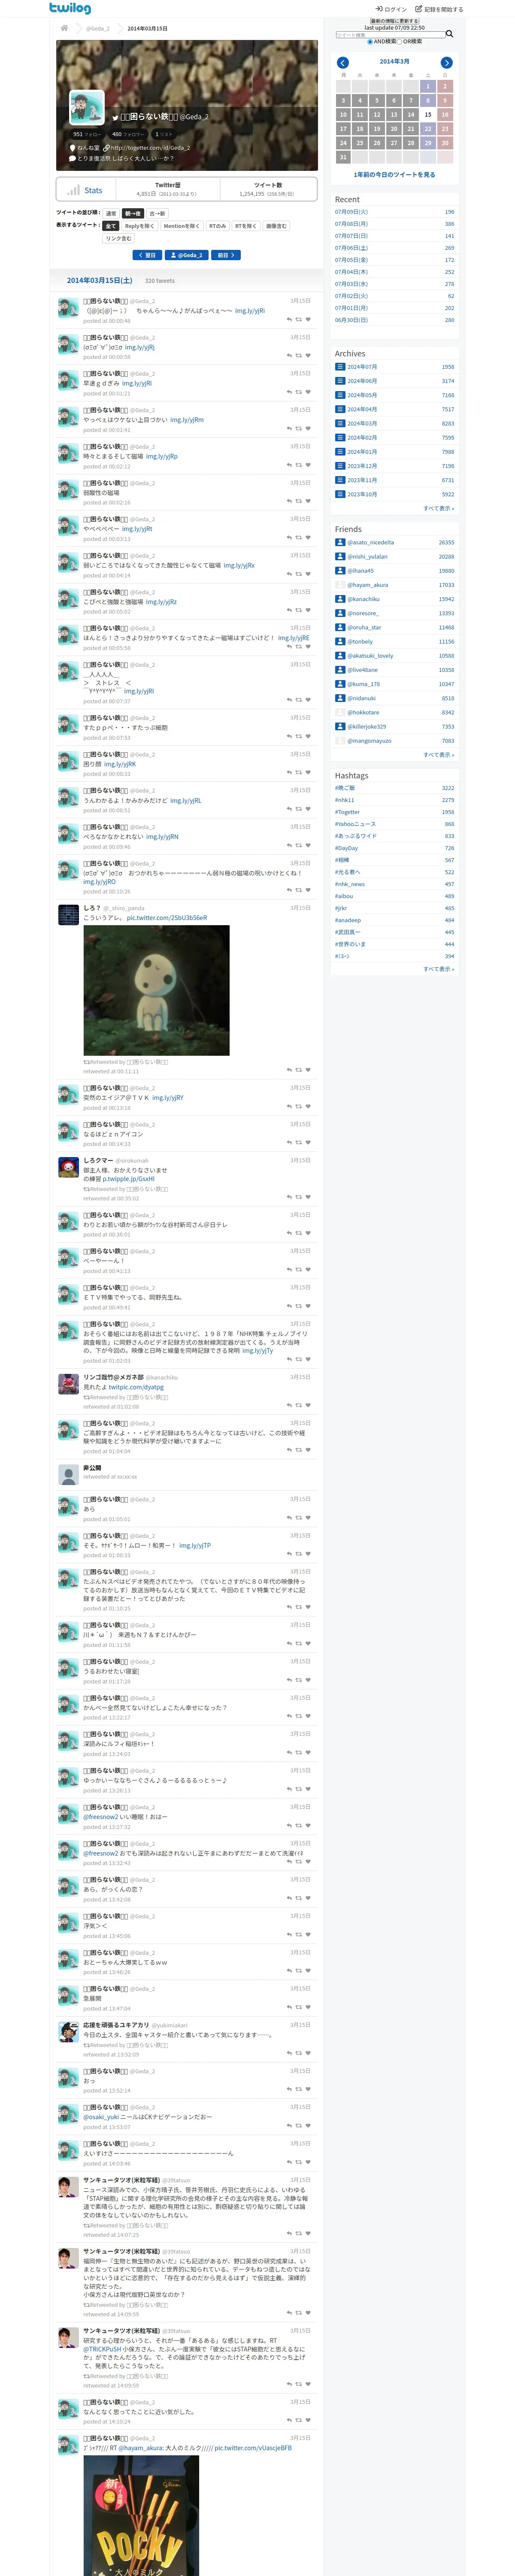515x2576 pixels.
Task: Open archive icon for 2024年06月
Action: (340, 381)
